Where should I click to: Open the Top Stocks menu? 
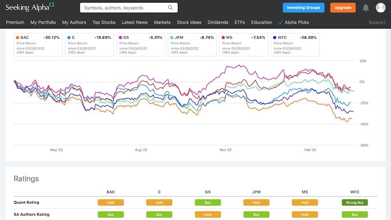coord(104,22)
